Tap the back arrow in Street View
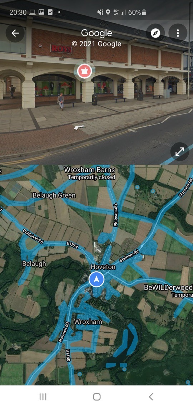This screenshot has width=193, height=408. [15, 33]
